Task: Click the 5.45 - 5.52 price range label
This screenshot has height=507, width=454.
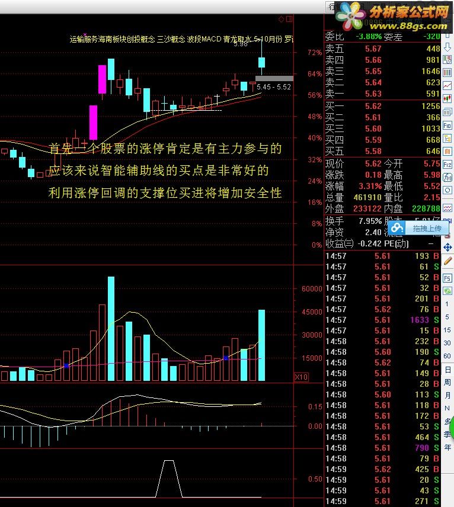Action: 274,86
